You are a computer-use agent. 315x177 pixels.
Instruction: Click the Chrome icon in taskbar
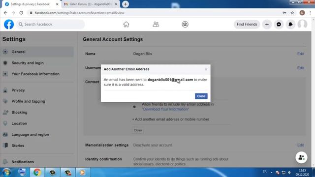pos(37,173)
